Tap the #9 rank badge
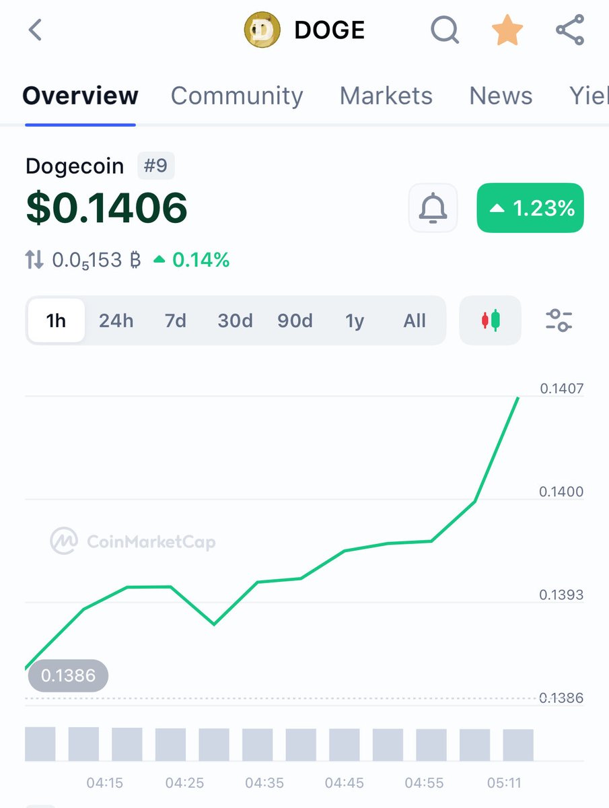The width and height of the screenshot is (609, 808). click(156, 166)
